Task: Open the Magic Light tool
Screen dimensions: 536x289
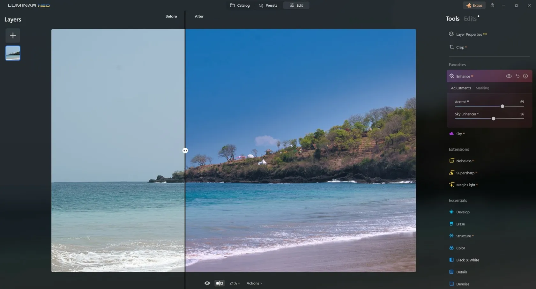Action: [465, 185]
